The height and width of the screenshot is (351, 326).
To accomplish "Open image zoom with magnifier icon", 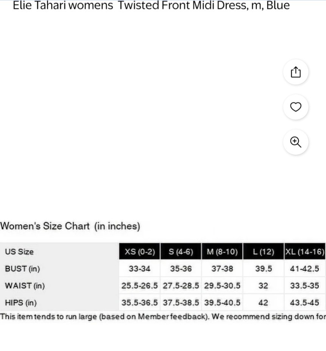I will click(296, 142).
